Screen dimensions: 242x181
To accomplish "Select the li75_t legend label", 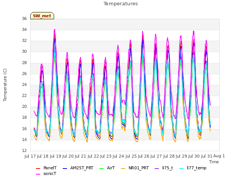I will 168,168.
